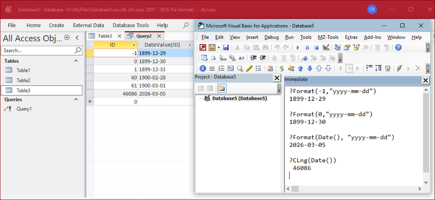
Task: Open the Extras menu in VBA editor
Action: [351, 37]
